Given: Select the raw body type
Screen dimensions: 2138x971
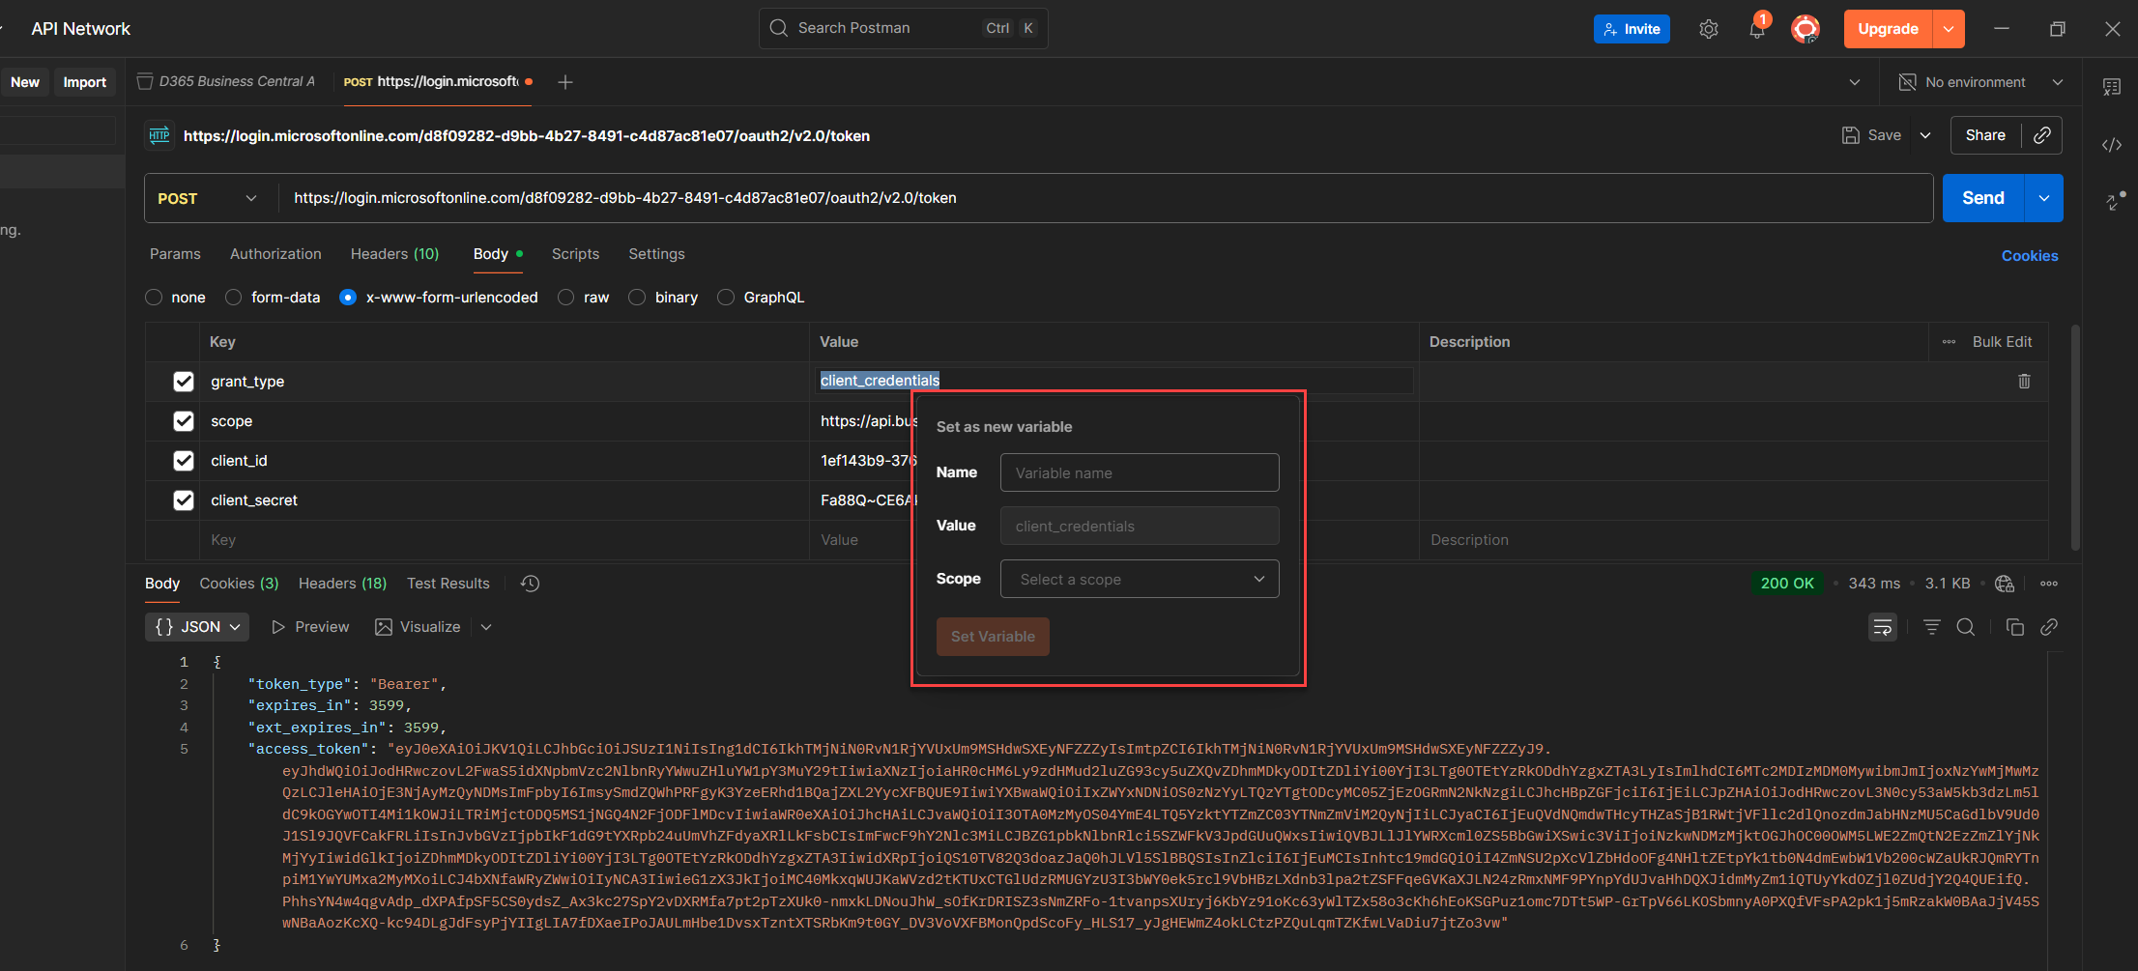Looking at the screenshot, I should pyautogui.click(x=565, y=298).
